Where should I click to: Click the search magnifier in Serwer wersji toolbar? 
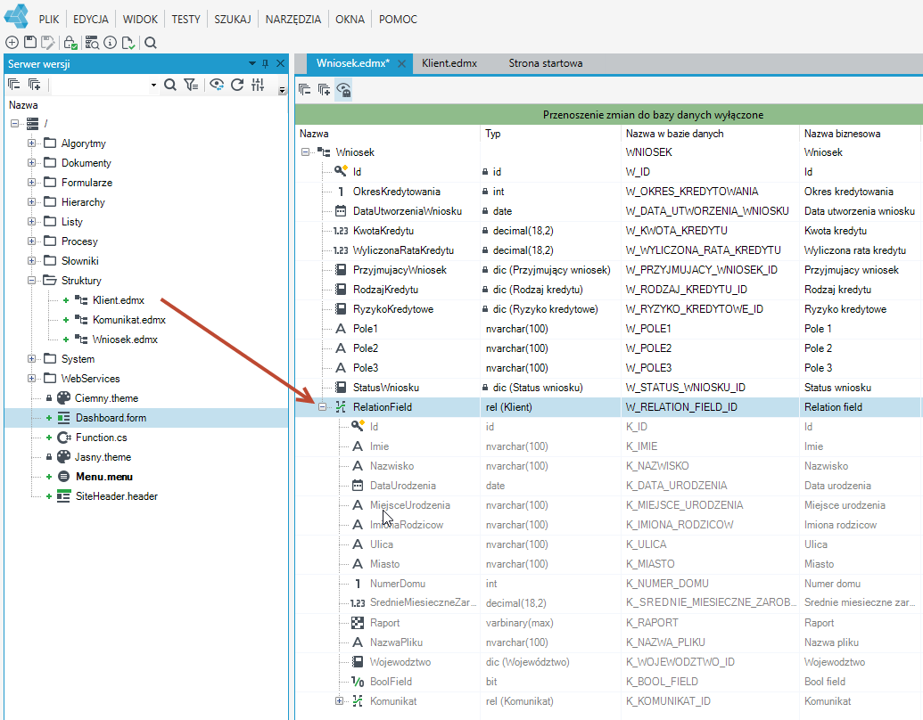(170, 85)
